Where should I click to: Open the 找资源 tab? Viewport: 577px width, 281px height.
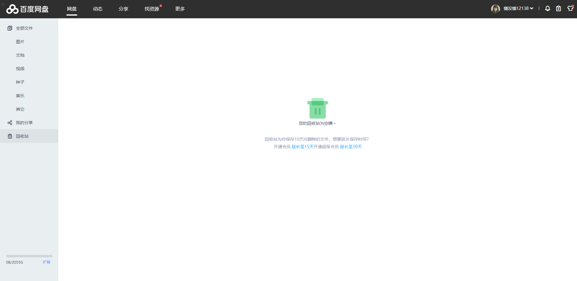[152, 9]
